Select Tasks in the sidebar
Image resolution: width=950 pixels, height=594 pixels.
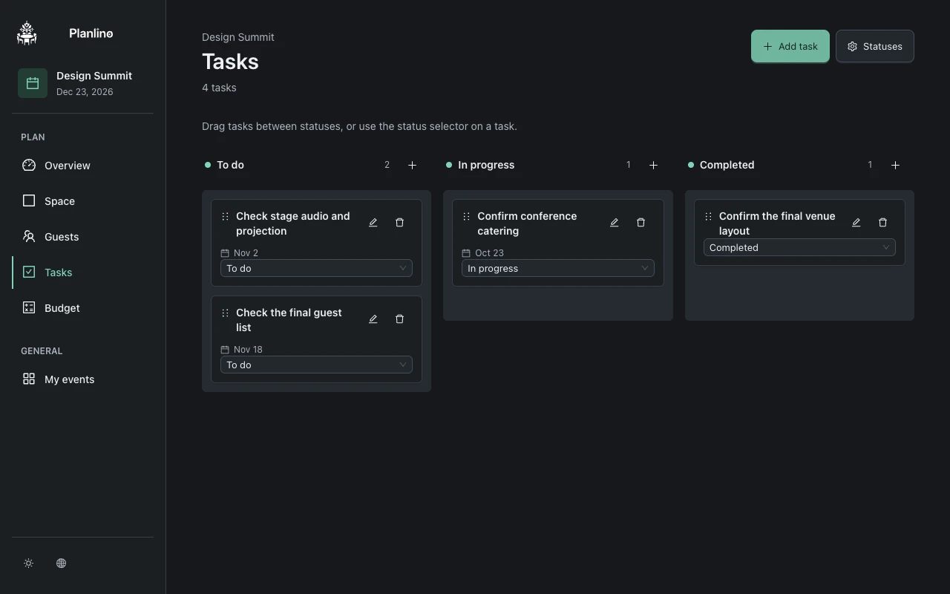click(x=82, y=272)
